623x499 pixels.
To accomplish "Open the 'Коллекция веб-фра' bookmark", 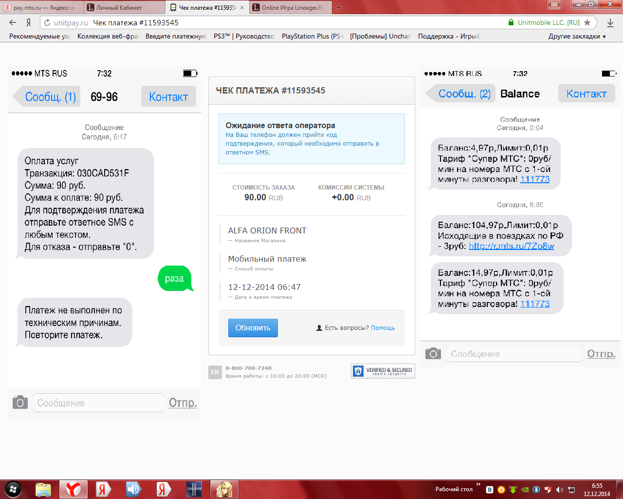I will 108,36.
